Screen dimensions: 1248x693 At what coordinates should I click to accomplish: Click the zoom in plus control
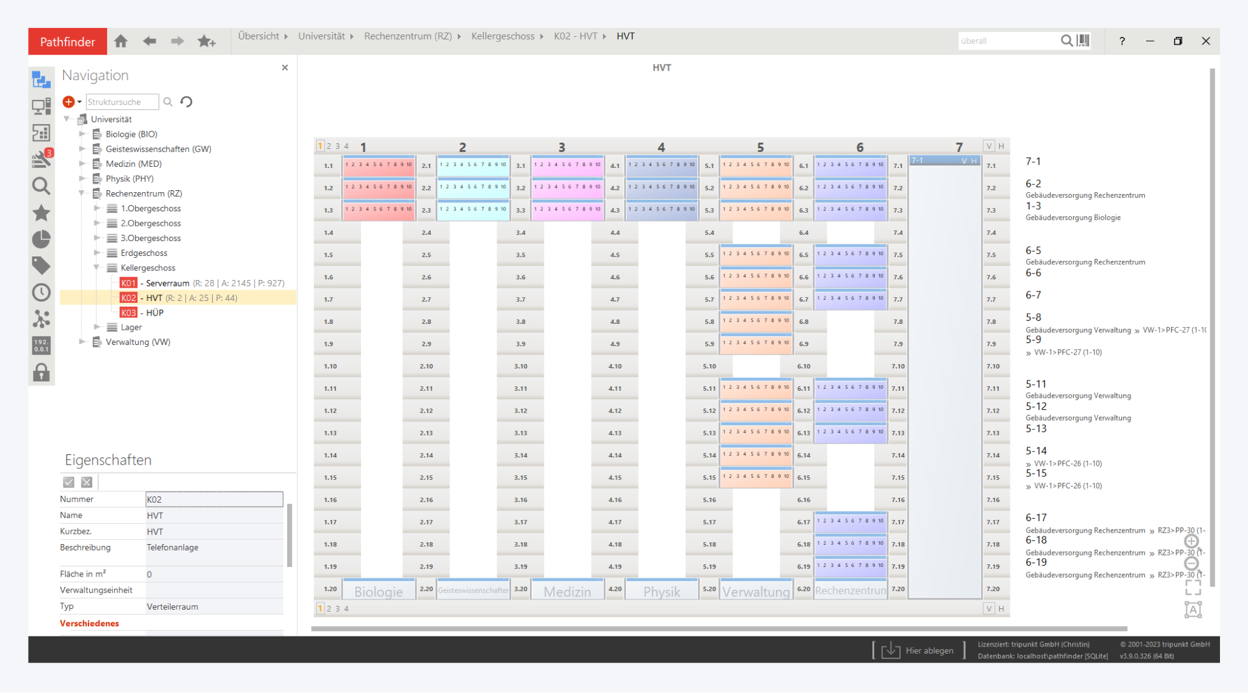[x=1191, y=542]
